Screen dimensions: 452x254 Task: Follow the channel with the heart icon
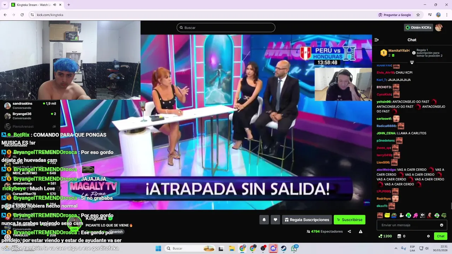pos(275,220)
